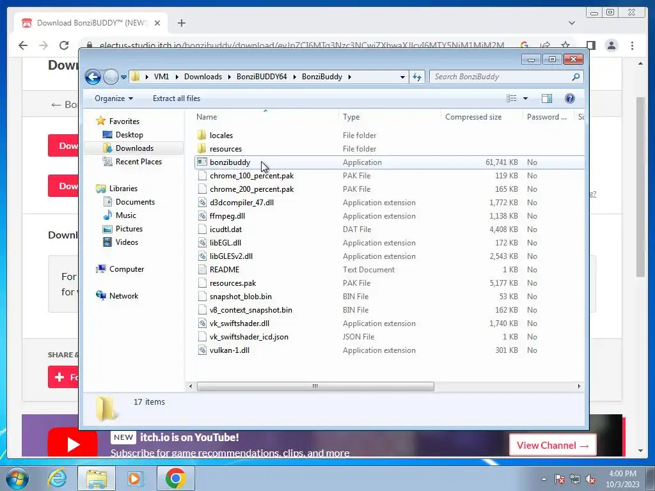This screenshot has width=655, height=491.
Task: Click VM1 in the address breadcrumb
Action: 161,77
